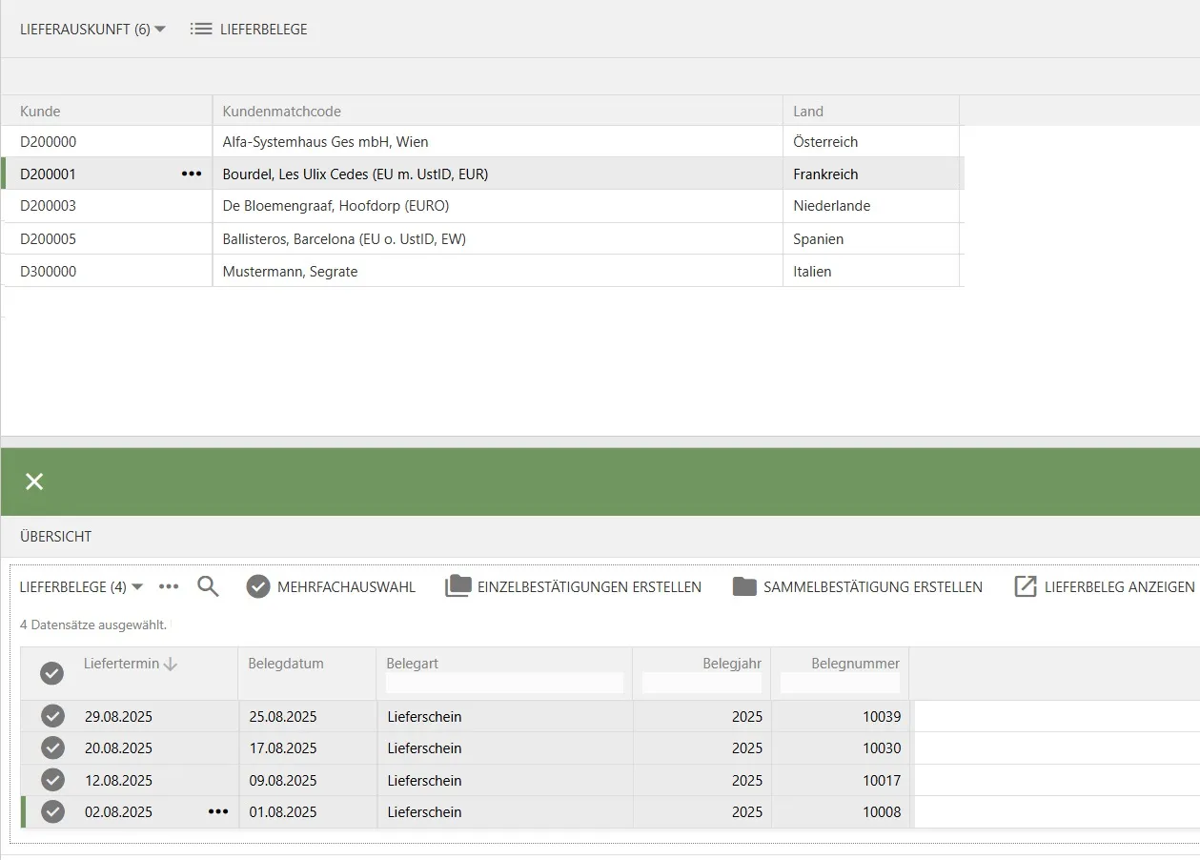
Task: Deselect the row with Liefertermin 29.08.2025
Action: (52, 716)
